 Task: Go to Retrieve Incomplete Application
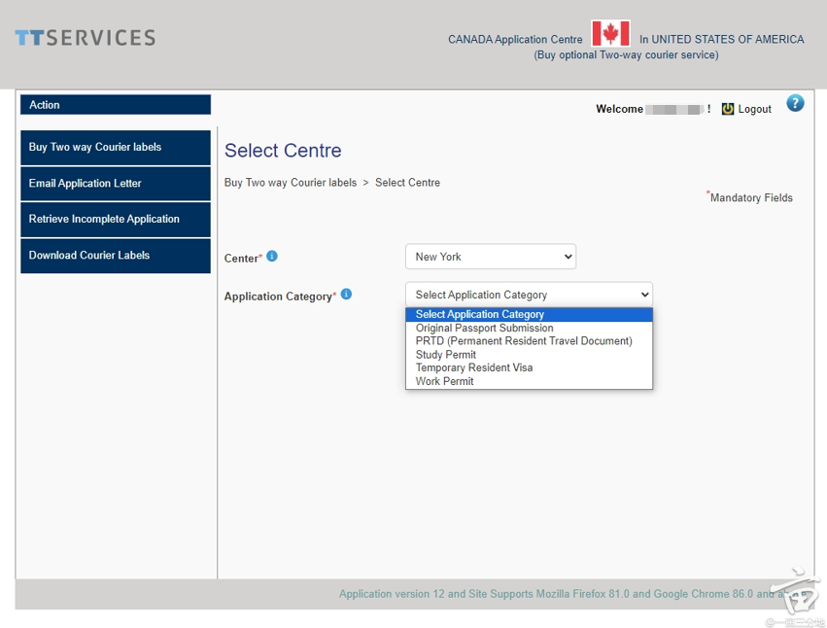pyautogui.click(x=115, y=220)
